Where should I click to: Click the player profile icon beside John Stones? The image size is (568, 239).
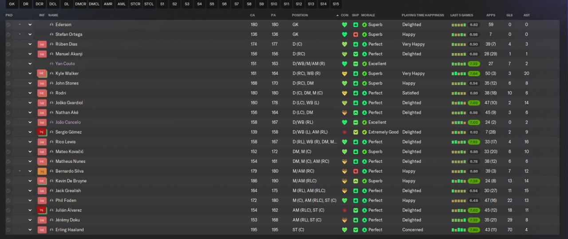(x=51, y=83)
